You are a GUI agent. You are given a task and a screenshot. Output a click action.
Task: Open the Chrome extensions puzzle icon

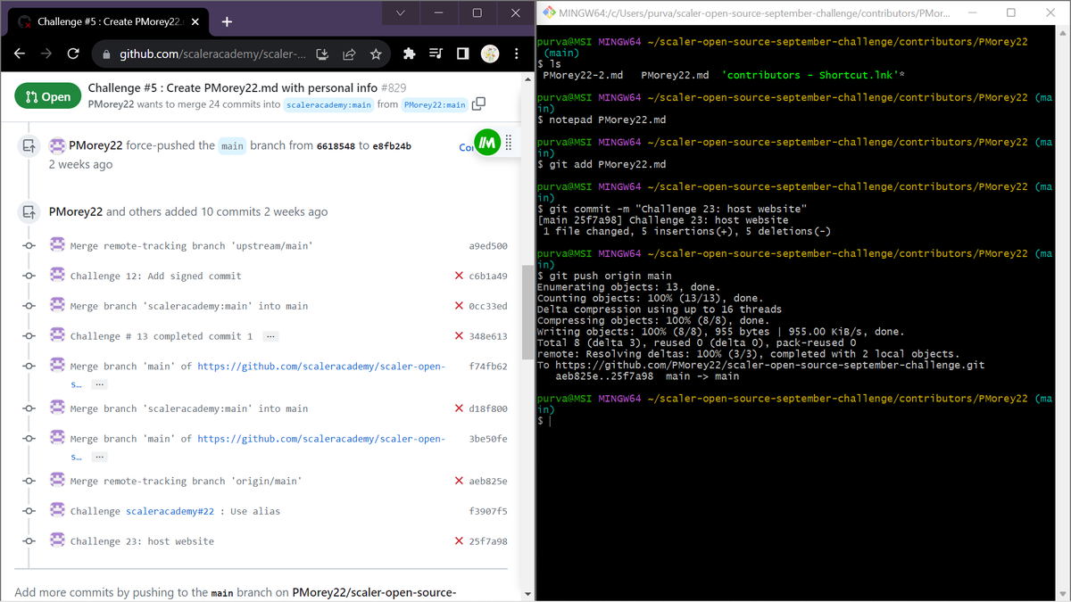(x=410, y=54)
